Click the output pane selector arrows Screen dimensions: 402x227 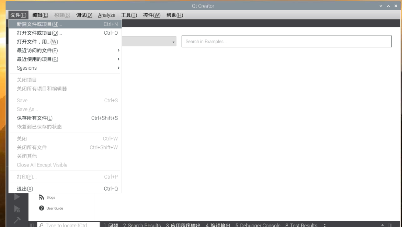pos(324,225)
